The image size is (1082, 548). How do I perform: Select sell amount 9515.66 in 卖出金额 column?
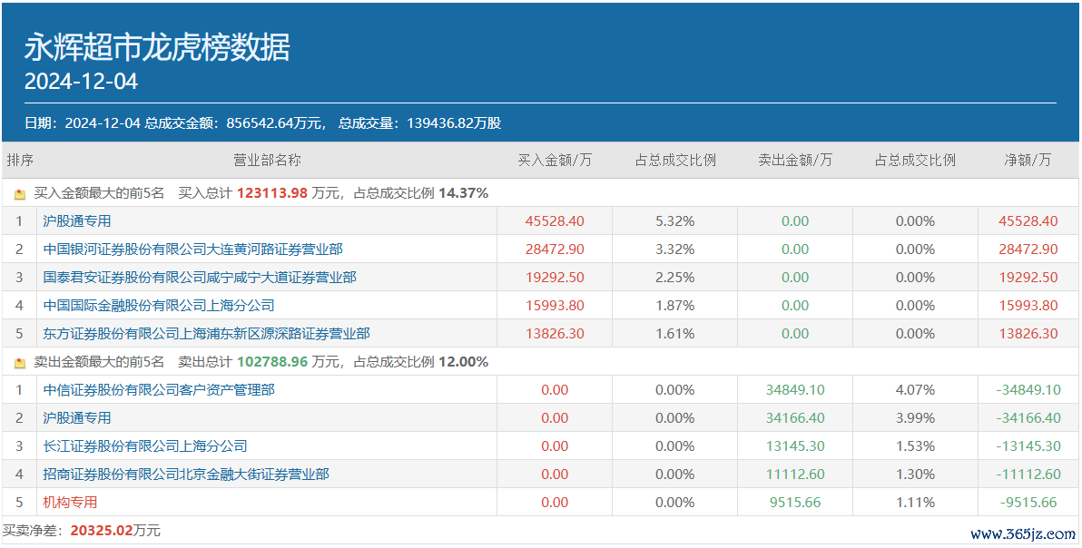coord(795,503)
